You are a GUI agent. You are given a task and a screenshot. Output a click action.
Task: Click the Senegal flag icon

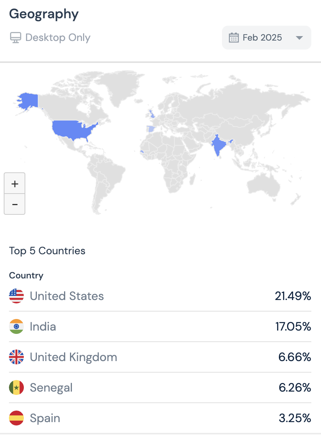coord(16,387)
